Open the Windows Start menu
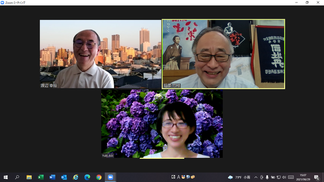Image resolution: width=324 pixels, height=182 pixels. pos(6,177)
